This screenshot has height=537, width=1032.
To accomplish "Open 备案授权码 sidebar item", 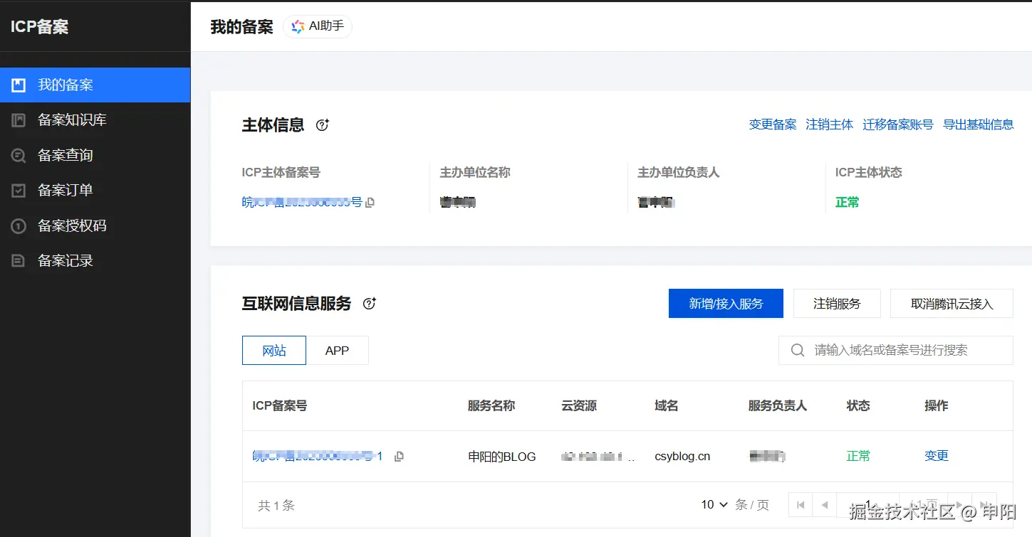I will click(x=95, y=225).
